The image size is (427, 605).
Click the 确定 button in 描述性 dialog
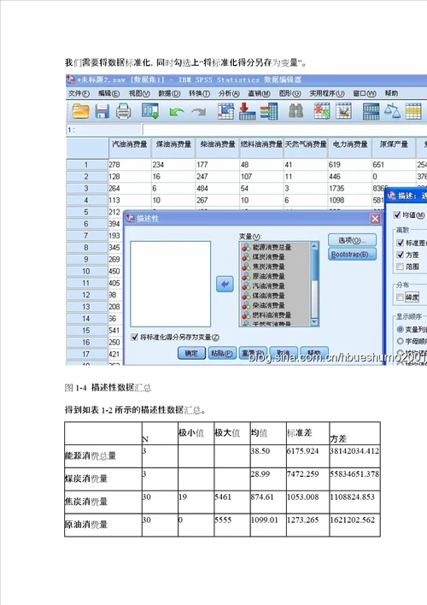(x=191, y=353)
